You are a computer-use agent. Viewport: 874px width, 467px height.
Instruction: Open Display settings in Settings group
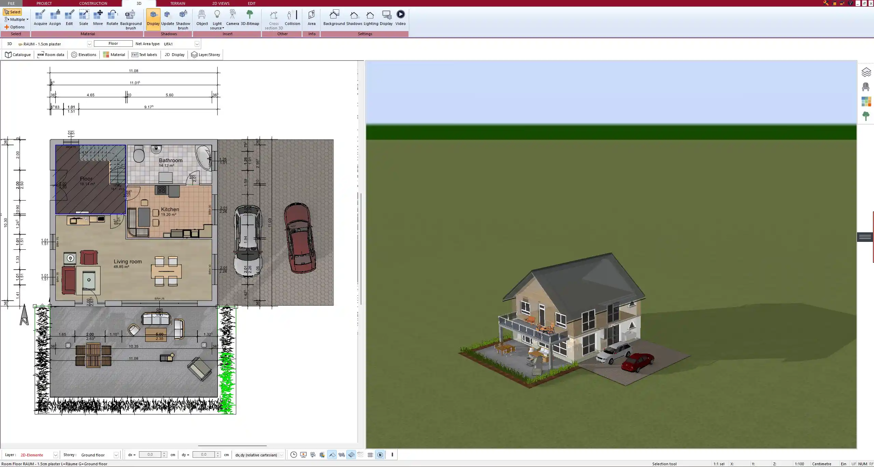(x=386, y=18)
